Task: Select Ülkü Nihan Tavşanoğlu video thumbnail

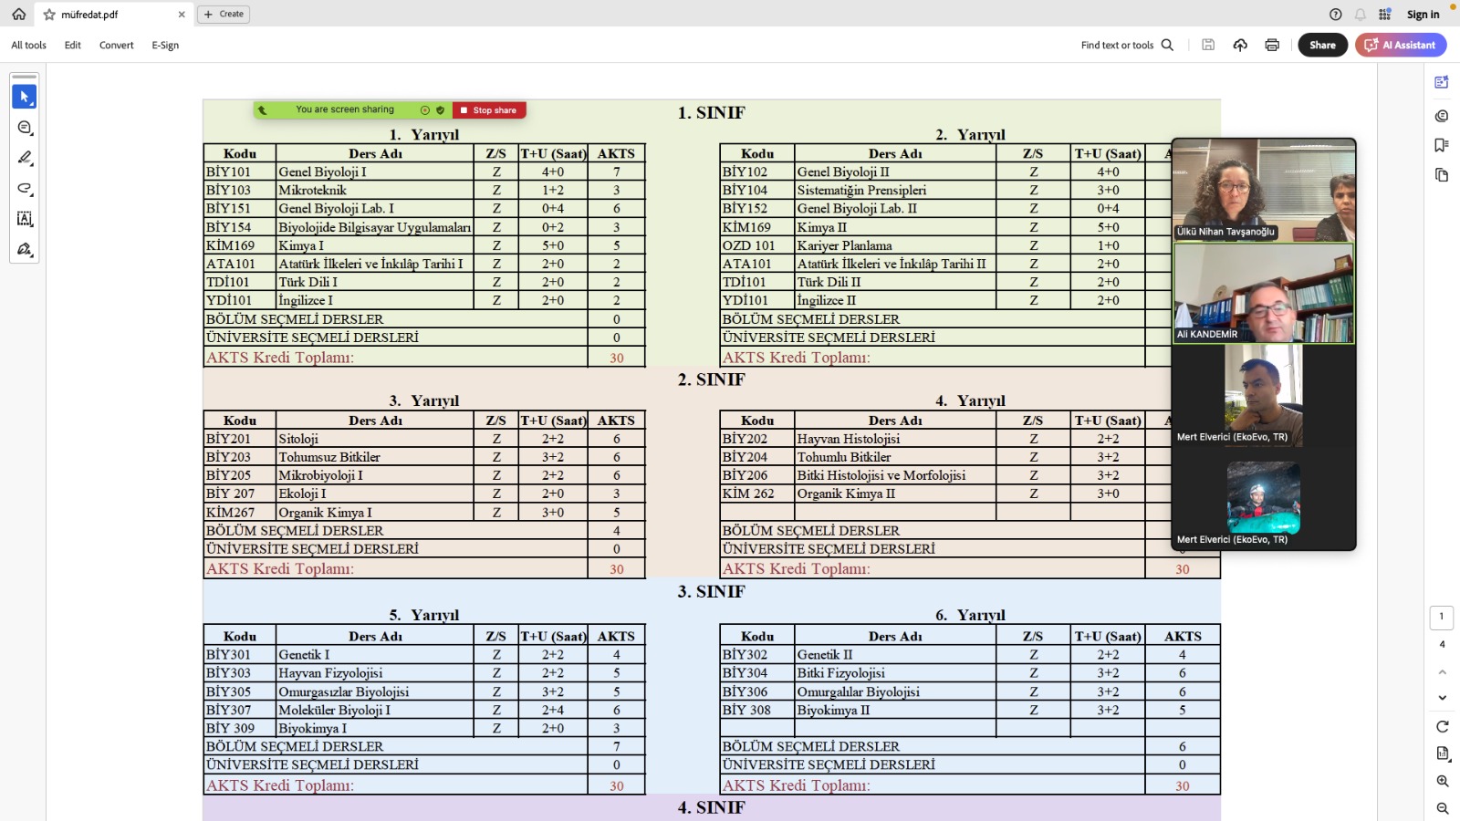Action: (1264, 191)
